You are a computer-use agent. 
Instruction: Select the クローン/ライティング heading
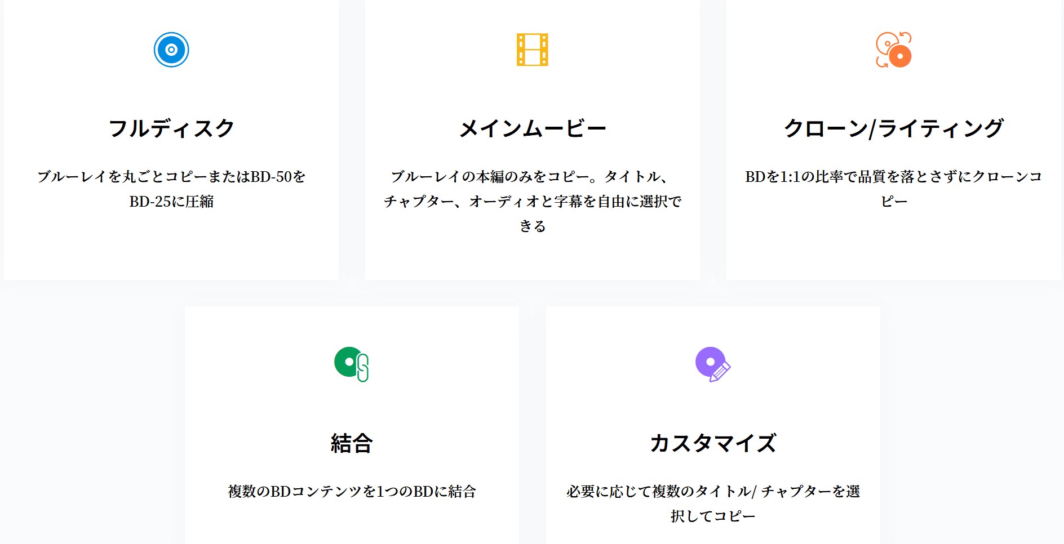click(894, 128)
